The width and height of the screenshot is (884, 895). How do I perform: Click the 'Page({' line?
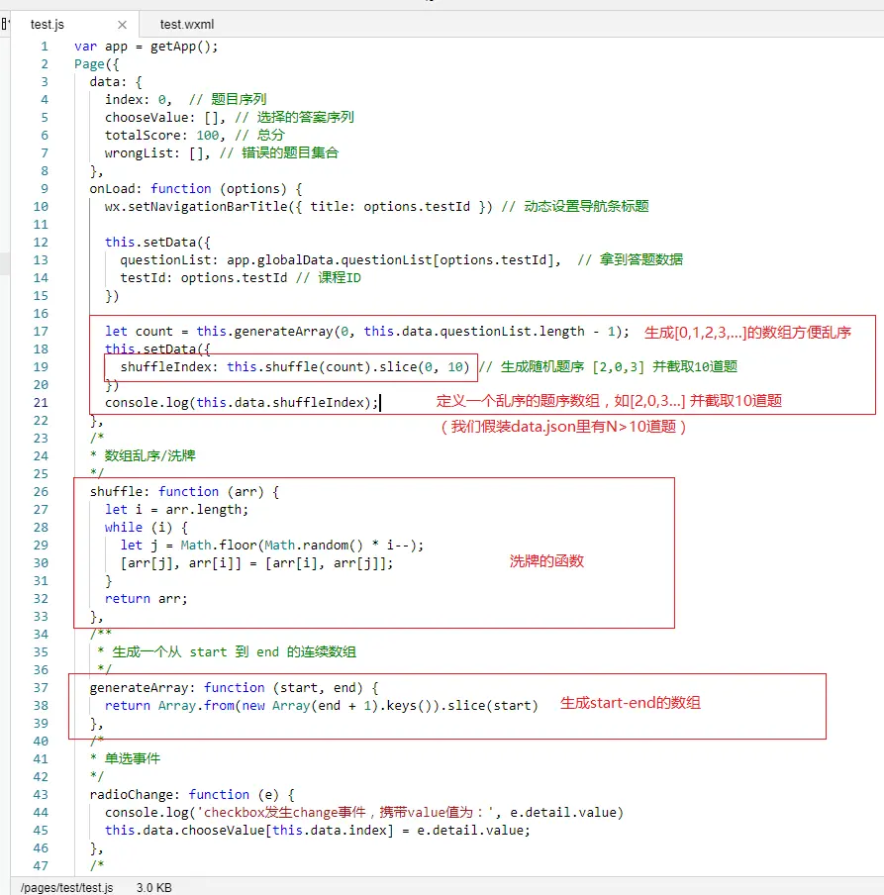coord(96,64)
